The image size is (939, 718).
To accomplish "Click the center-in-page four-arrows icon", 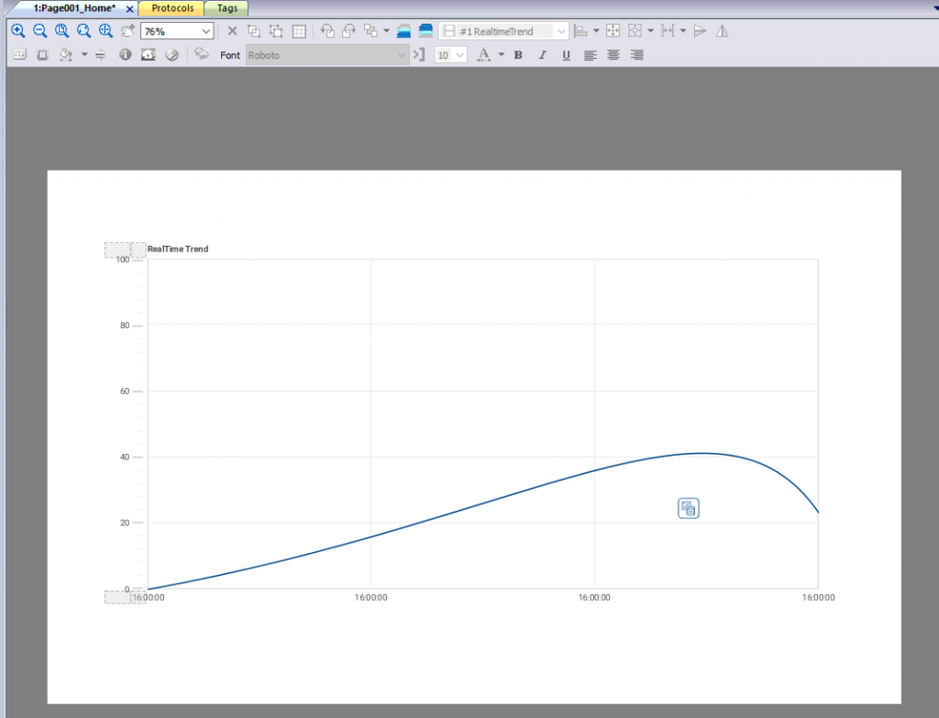I will point(613,31).
